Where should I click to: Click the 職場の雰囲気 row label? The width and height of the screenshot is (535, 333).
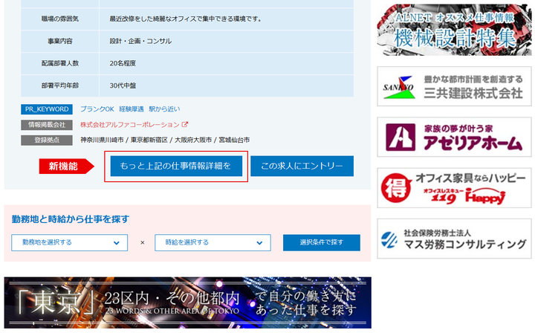[x=60, y=19]
